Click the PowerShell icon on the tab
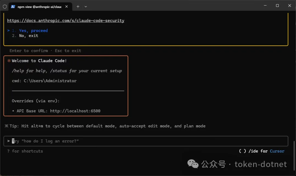This screenshot has width=296, height=176. pyautogui.click(x=13, y=7)
